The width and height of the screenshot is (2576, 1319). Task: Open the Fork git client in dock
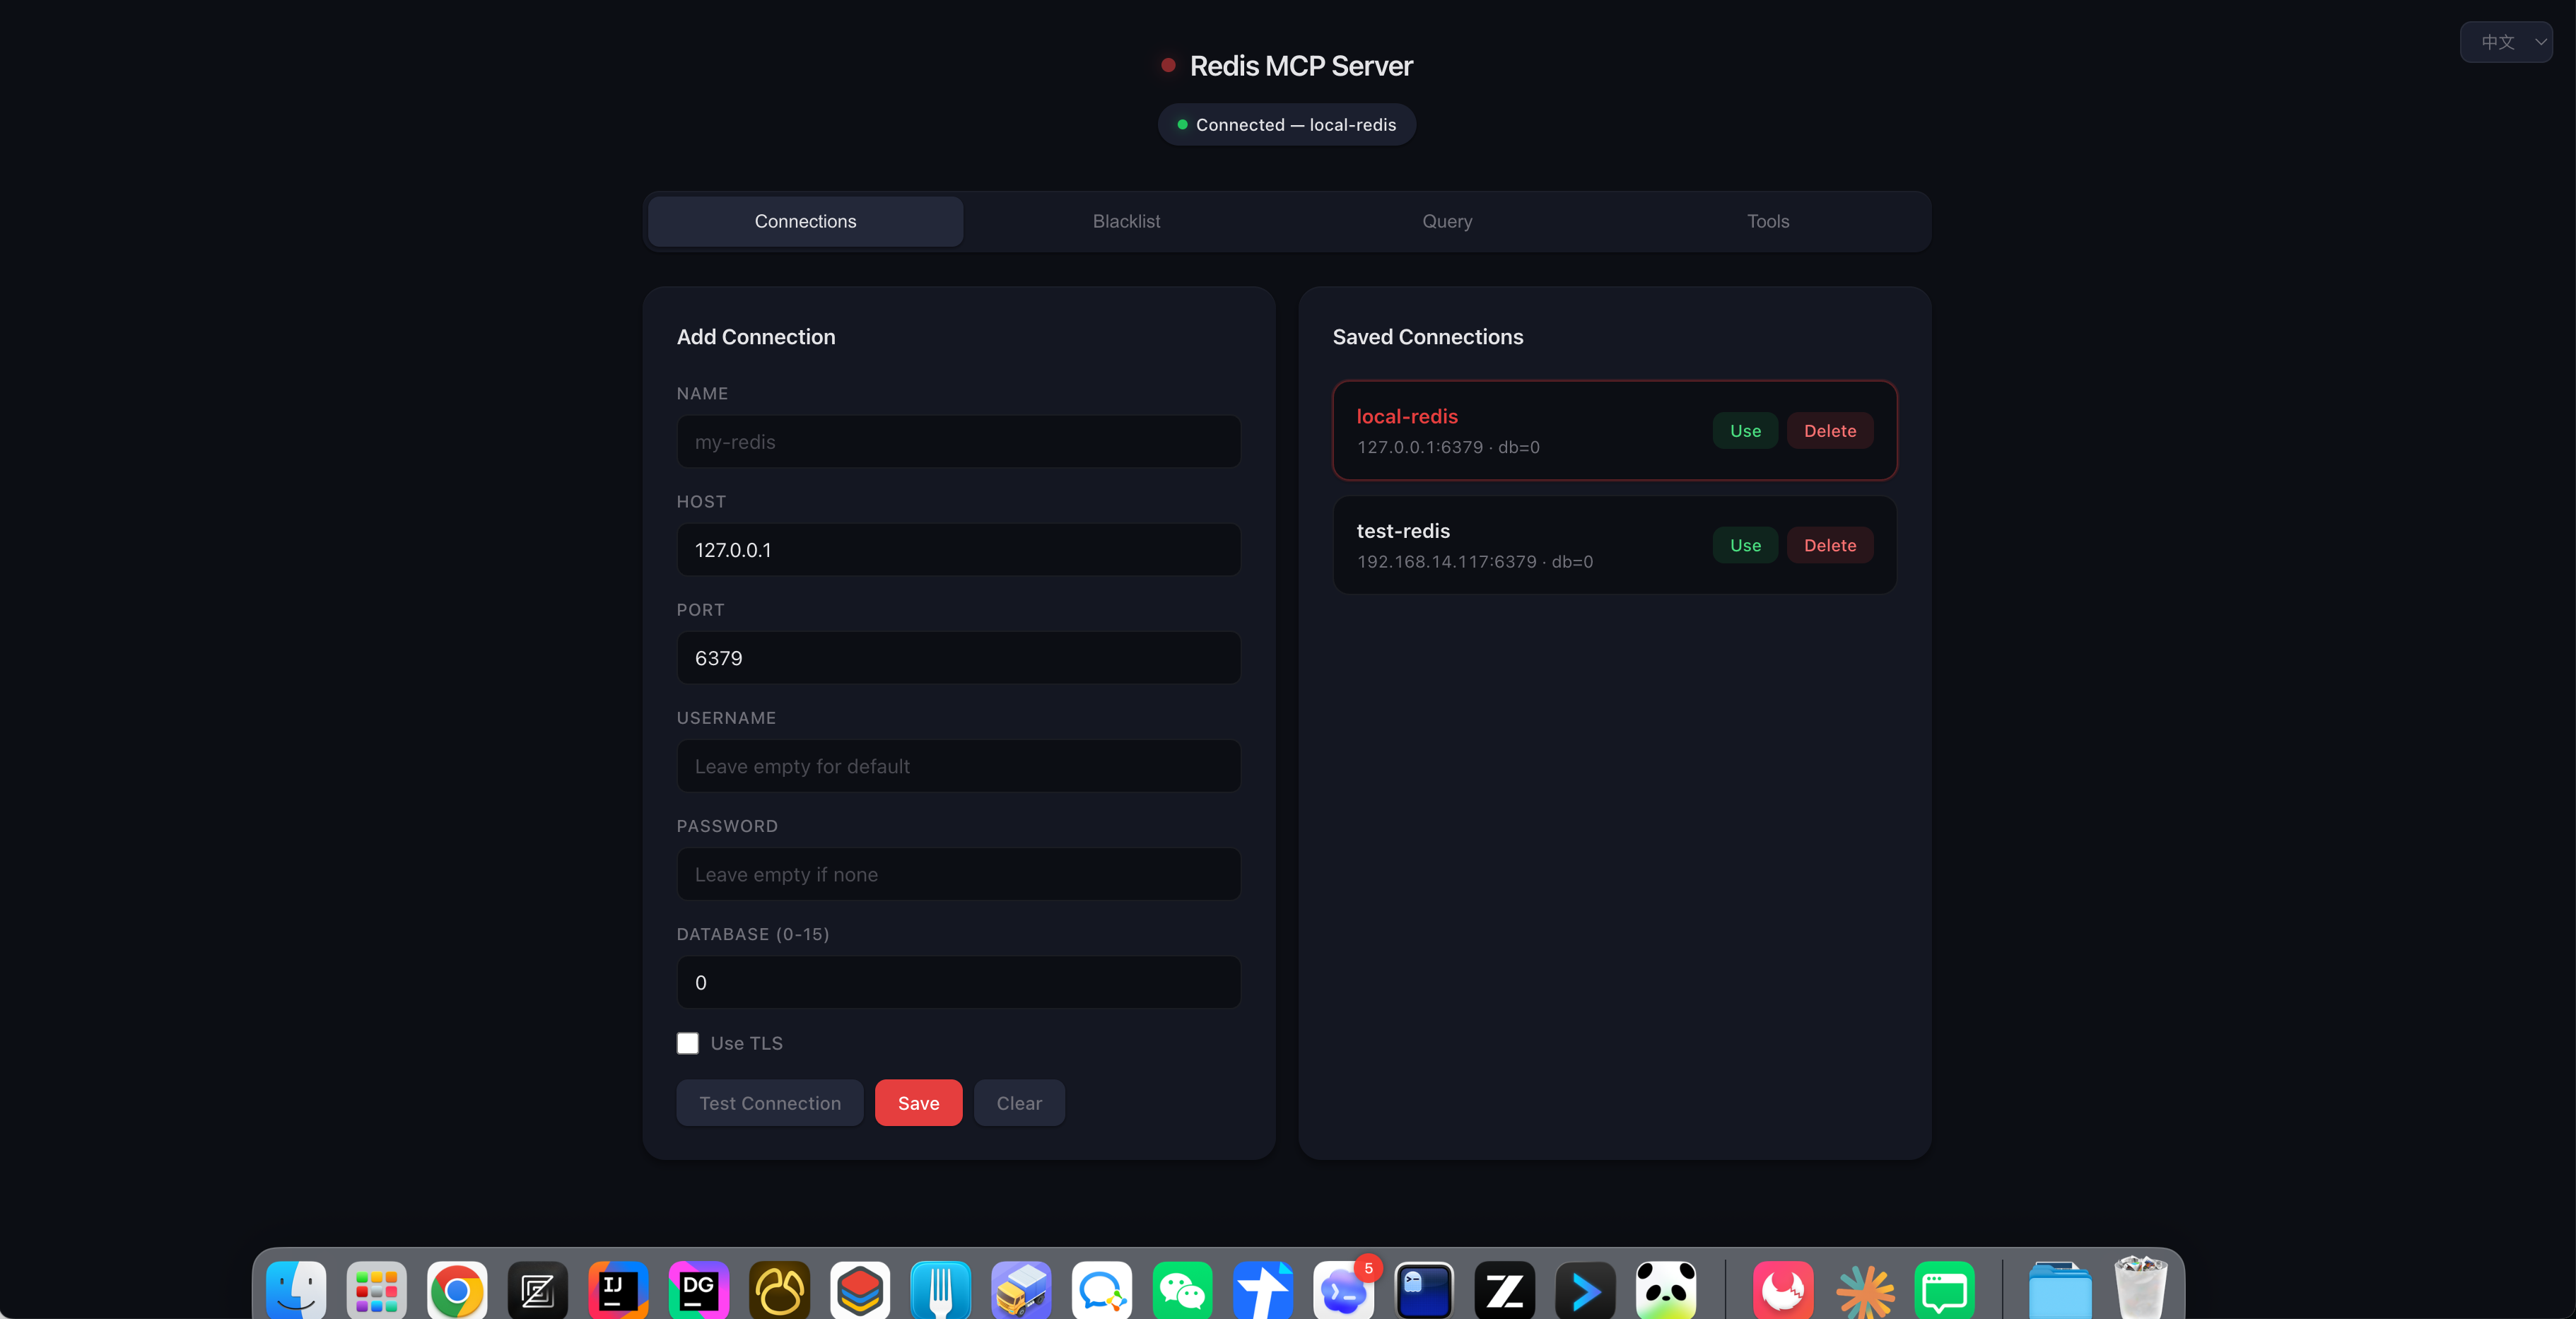(x=941, y=1290)
